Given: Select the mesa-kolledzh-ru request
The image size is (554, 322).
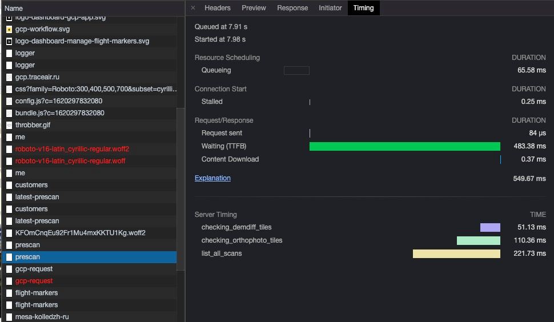Looking at the screenshot, I should tap(90, 317).
